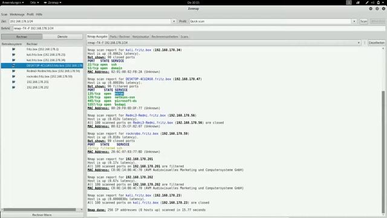Viewport: 387px width, 218px height.
Task: Sort by Betriebssystem column header
Action: (x=12, y=44)
